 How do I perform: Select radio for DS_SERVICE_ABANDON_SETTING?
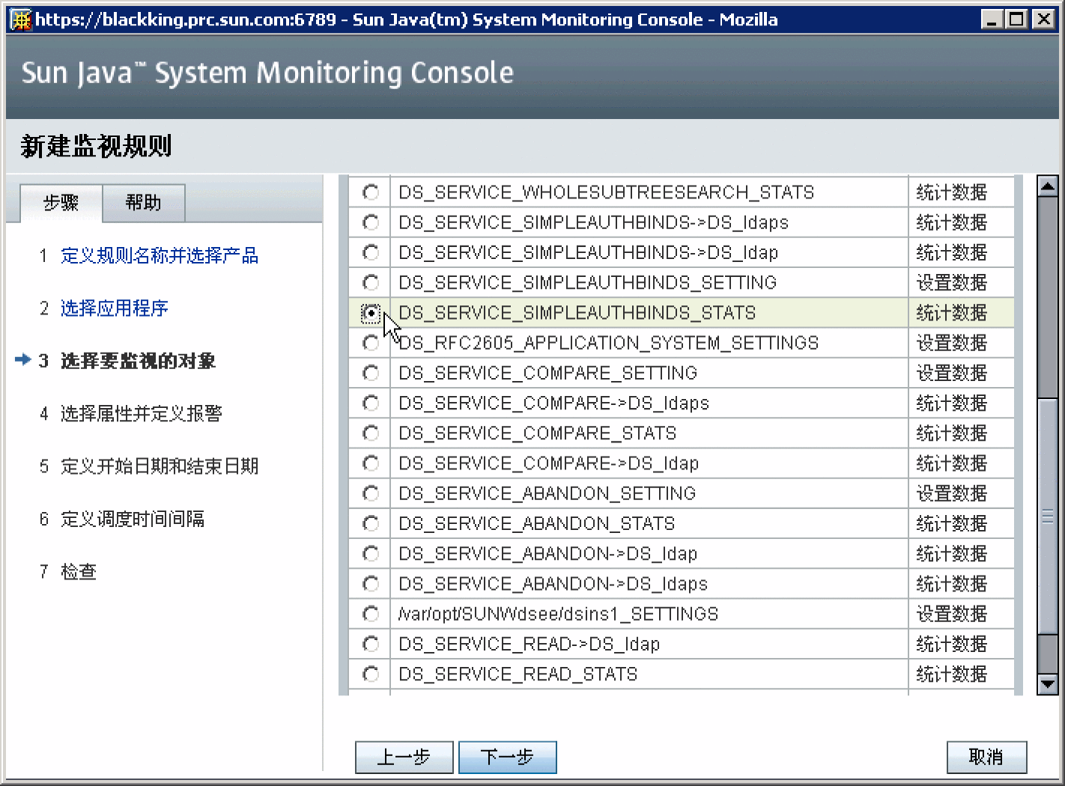click(x=371, y=493)
